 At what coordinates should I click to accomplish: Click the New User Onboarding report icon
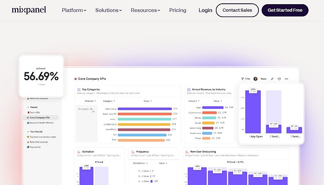187,152
